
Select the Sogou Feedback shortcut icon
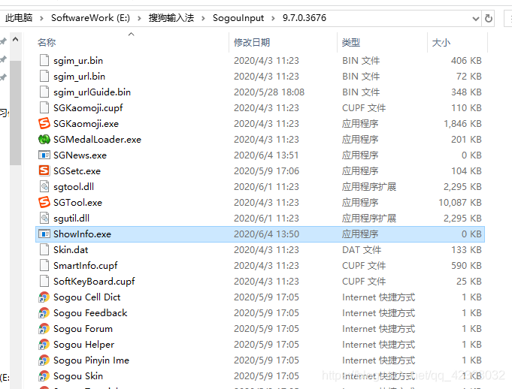[44, 312]
